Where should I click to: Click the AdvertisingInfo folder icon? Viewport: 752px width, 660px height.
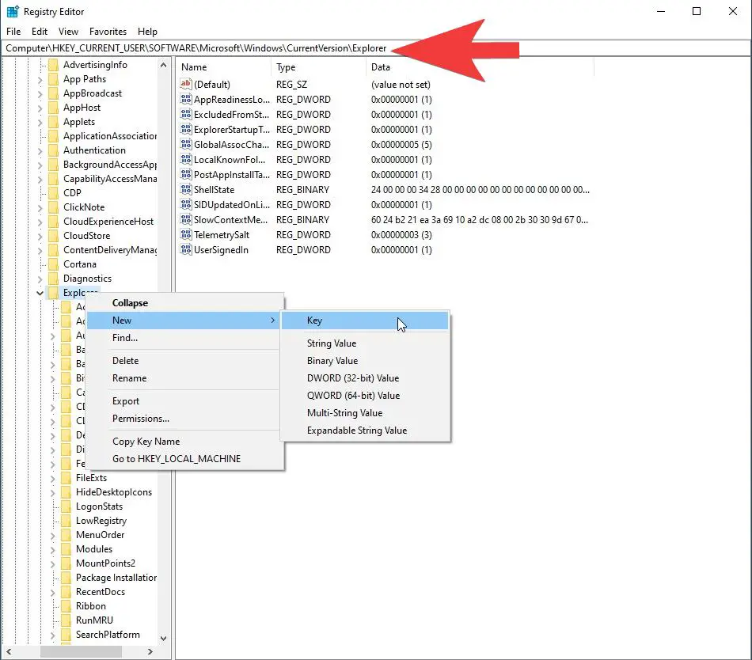pos(53,65)
